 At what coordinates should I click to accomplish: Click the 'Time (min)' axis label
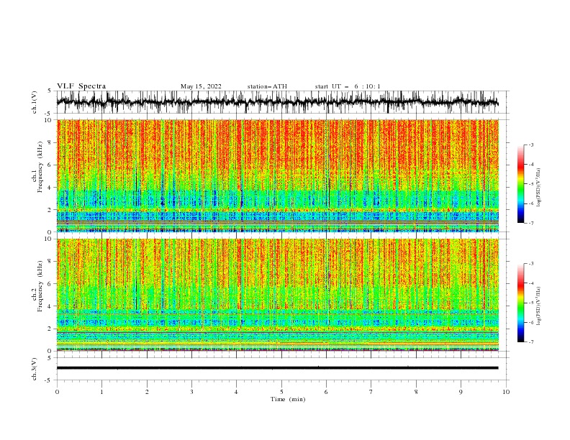pyautogui.click(x=288, y=399)
